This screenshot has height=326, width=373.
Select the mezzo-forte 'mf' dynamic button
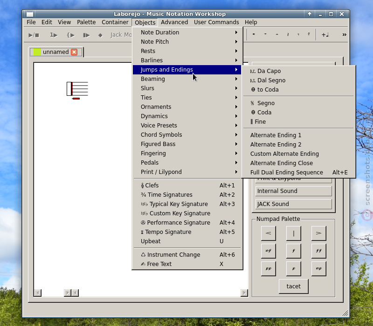(269, 251)
